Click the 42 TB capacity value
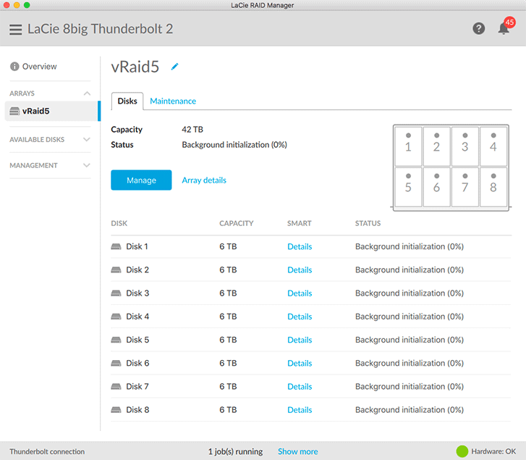Image resolution: width=526 pixels, height=460 pixels. (192, 129)
